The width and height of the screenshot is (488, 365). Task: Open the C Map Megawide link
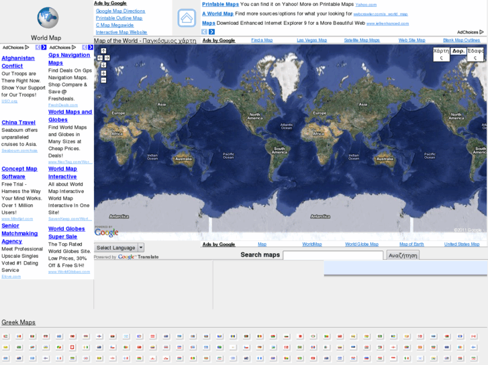[115, 25]
